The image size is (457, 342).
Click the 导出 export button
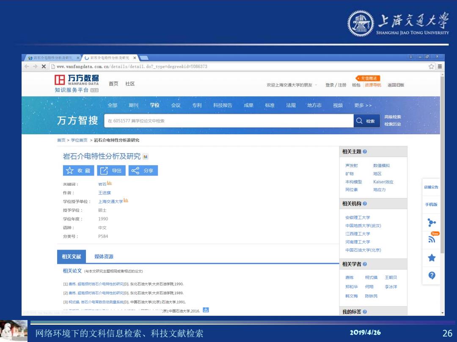(111, 171)
